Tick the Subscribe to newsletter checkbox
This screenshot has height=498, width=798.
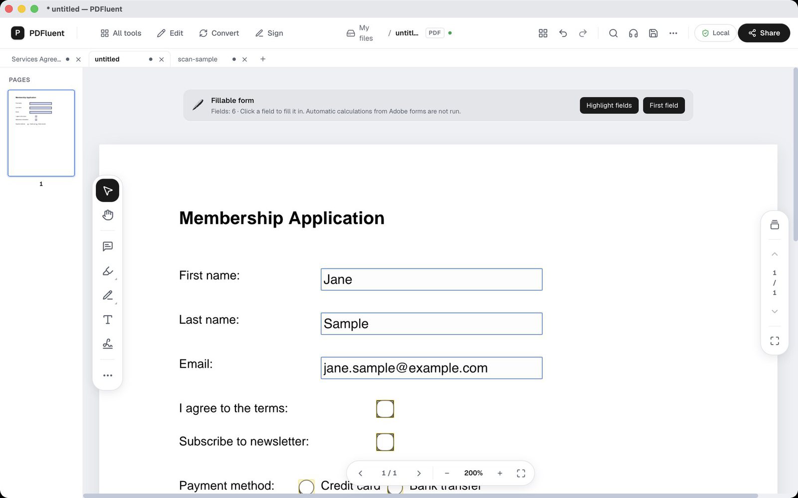coord(385,442)
